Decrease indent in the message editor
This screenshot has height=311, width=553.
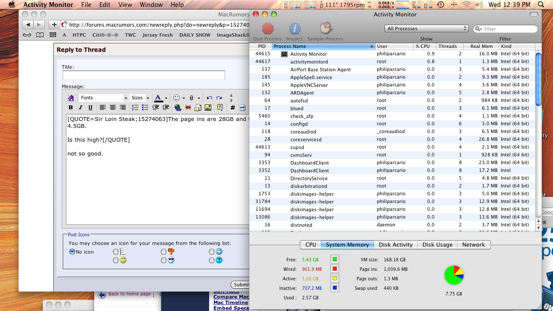pyautogui.click(x=156, y=108)
